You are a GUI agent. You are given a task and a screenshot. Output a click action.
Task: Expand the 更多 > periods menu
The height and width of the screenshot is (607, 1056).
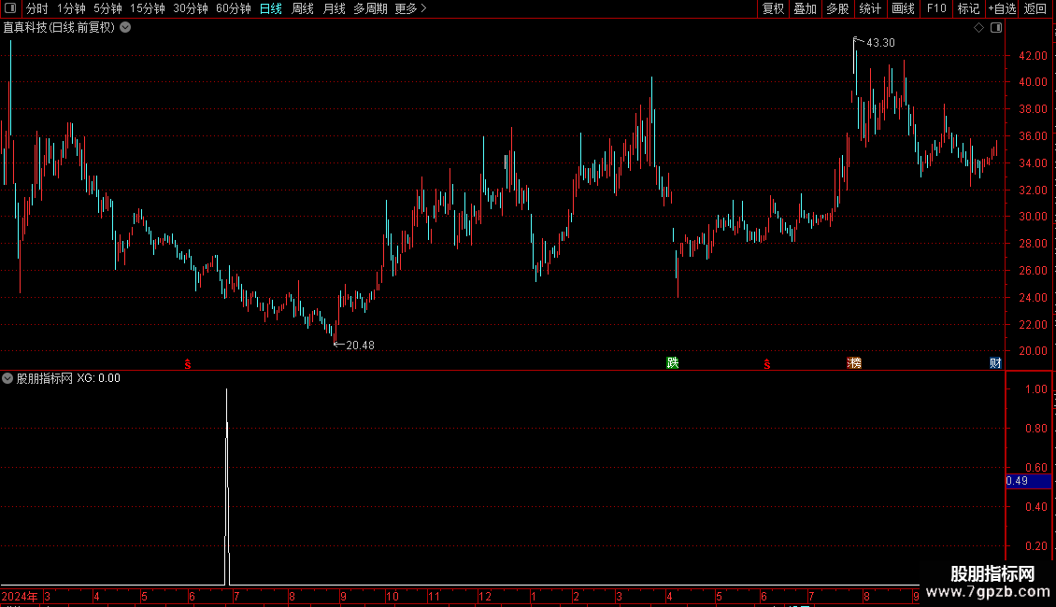[411, 8]
